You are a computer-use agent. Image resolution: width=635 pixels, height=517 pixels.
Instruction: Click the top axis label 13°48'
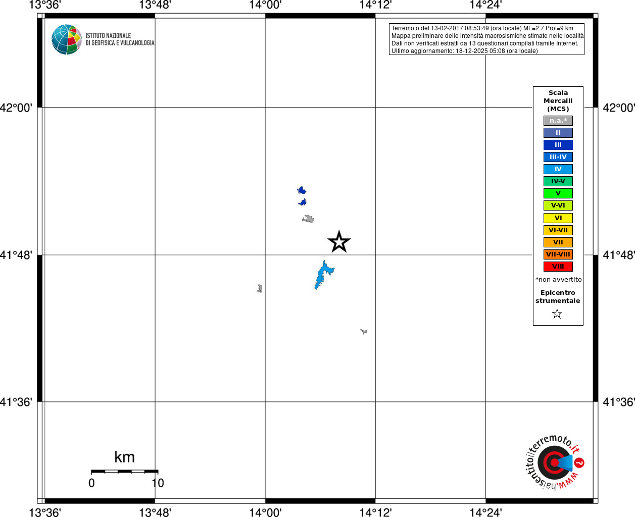point(155,5)
